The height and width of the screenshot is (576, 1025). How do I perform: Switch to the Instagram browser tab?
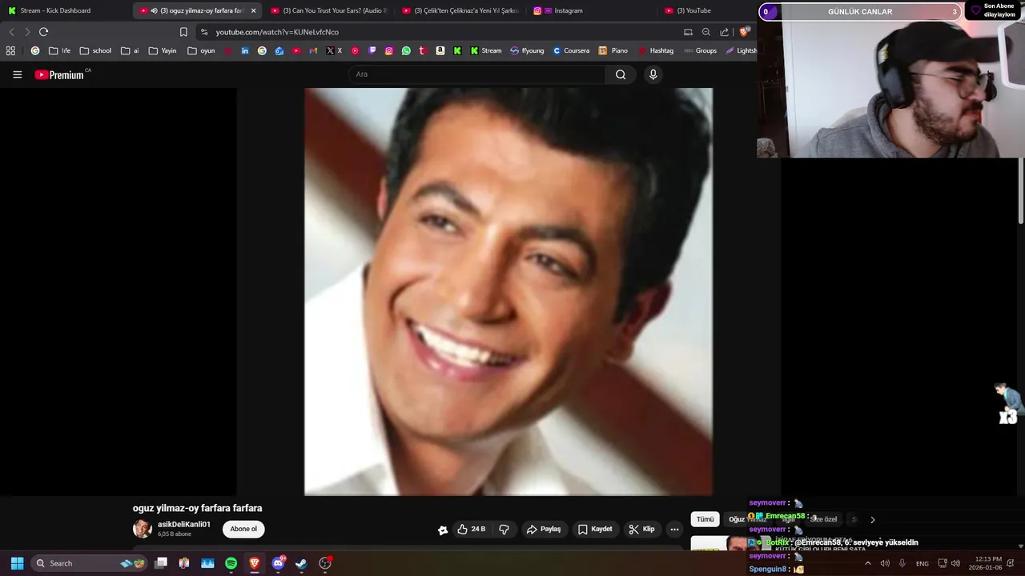(x=591, y=10)
